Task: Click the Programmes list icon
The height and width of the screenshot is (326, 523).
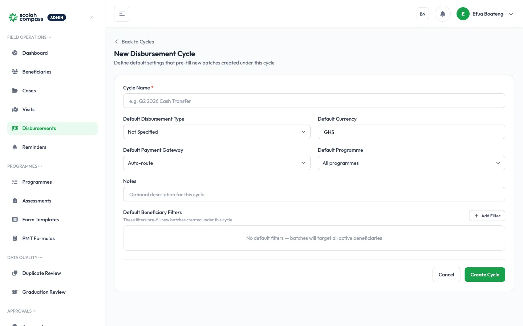Action: [x=15, y=182]
